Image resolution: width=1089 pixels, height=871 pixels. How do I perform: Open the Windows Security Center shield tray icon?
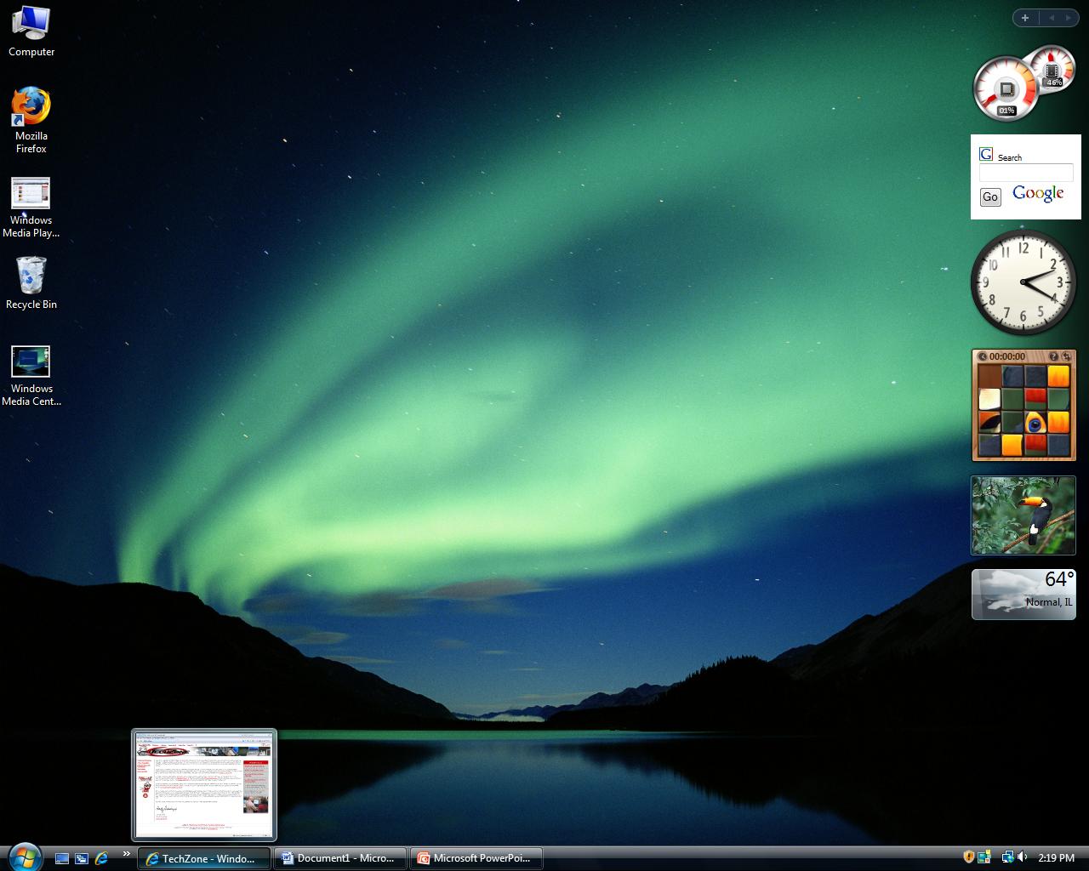(968, 857)
